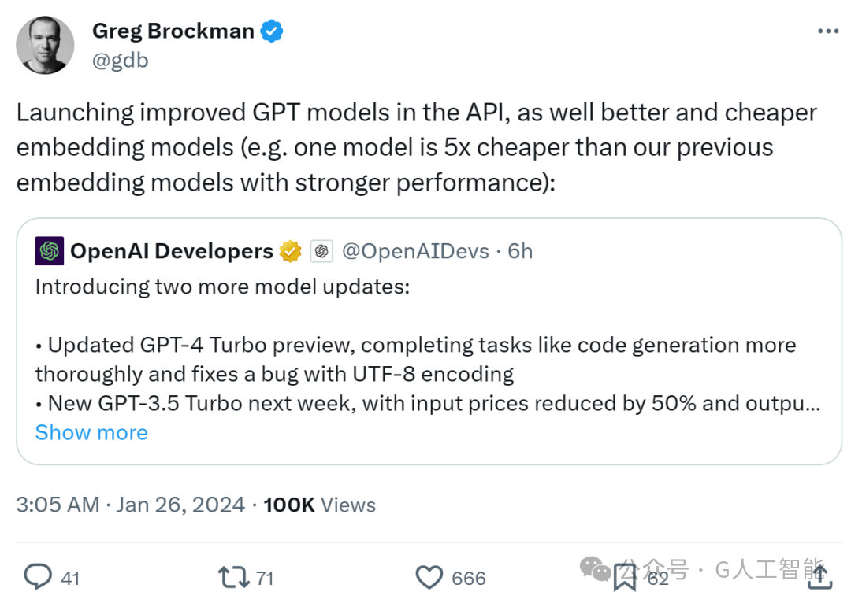View the 100K Views analytics
The height and width of the screenshot is (603, 851).
coord(319,505)
